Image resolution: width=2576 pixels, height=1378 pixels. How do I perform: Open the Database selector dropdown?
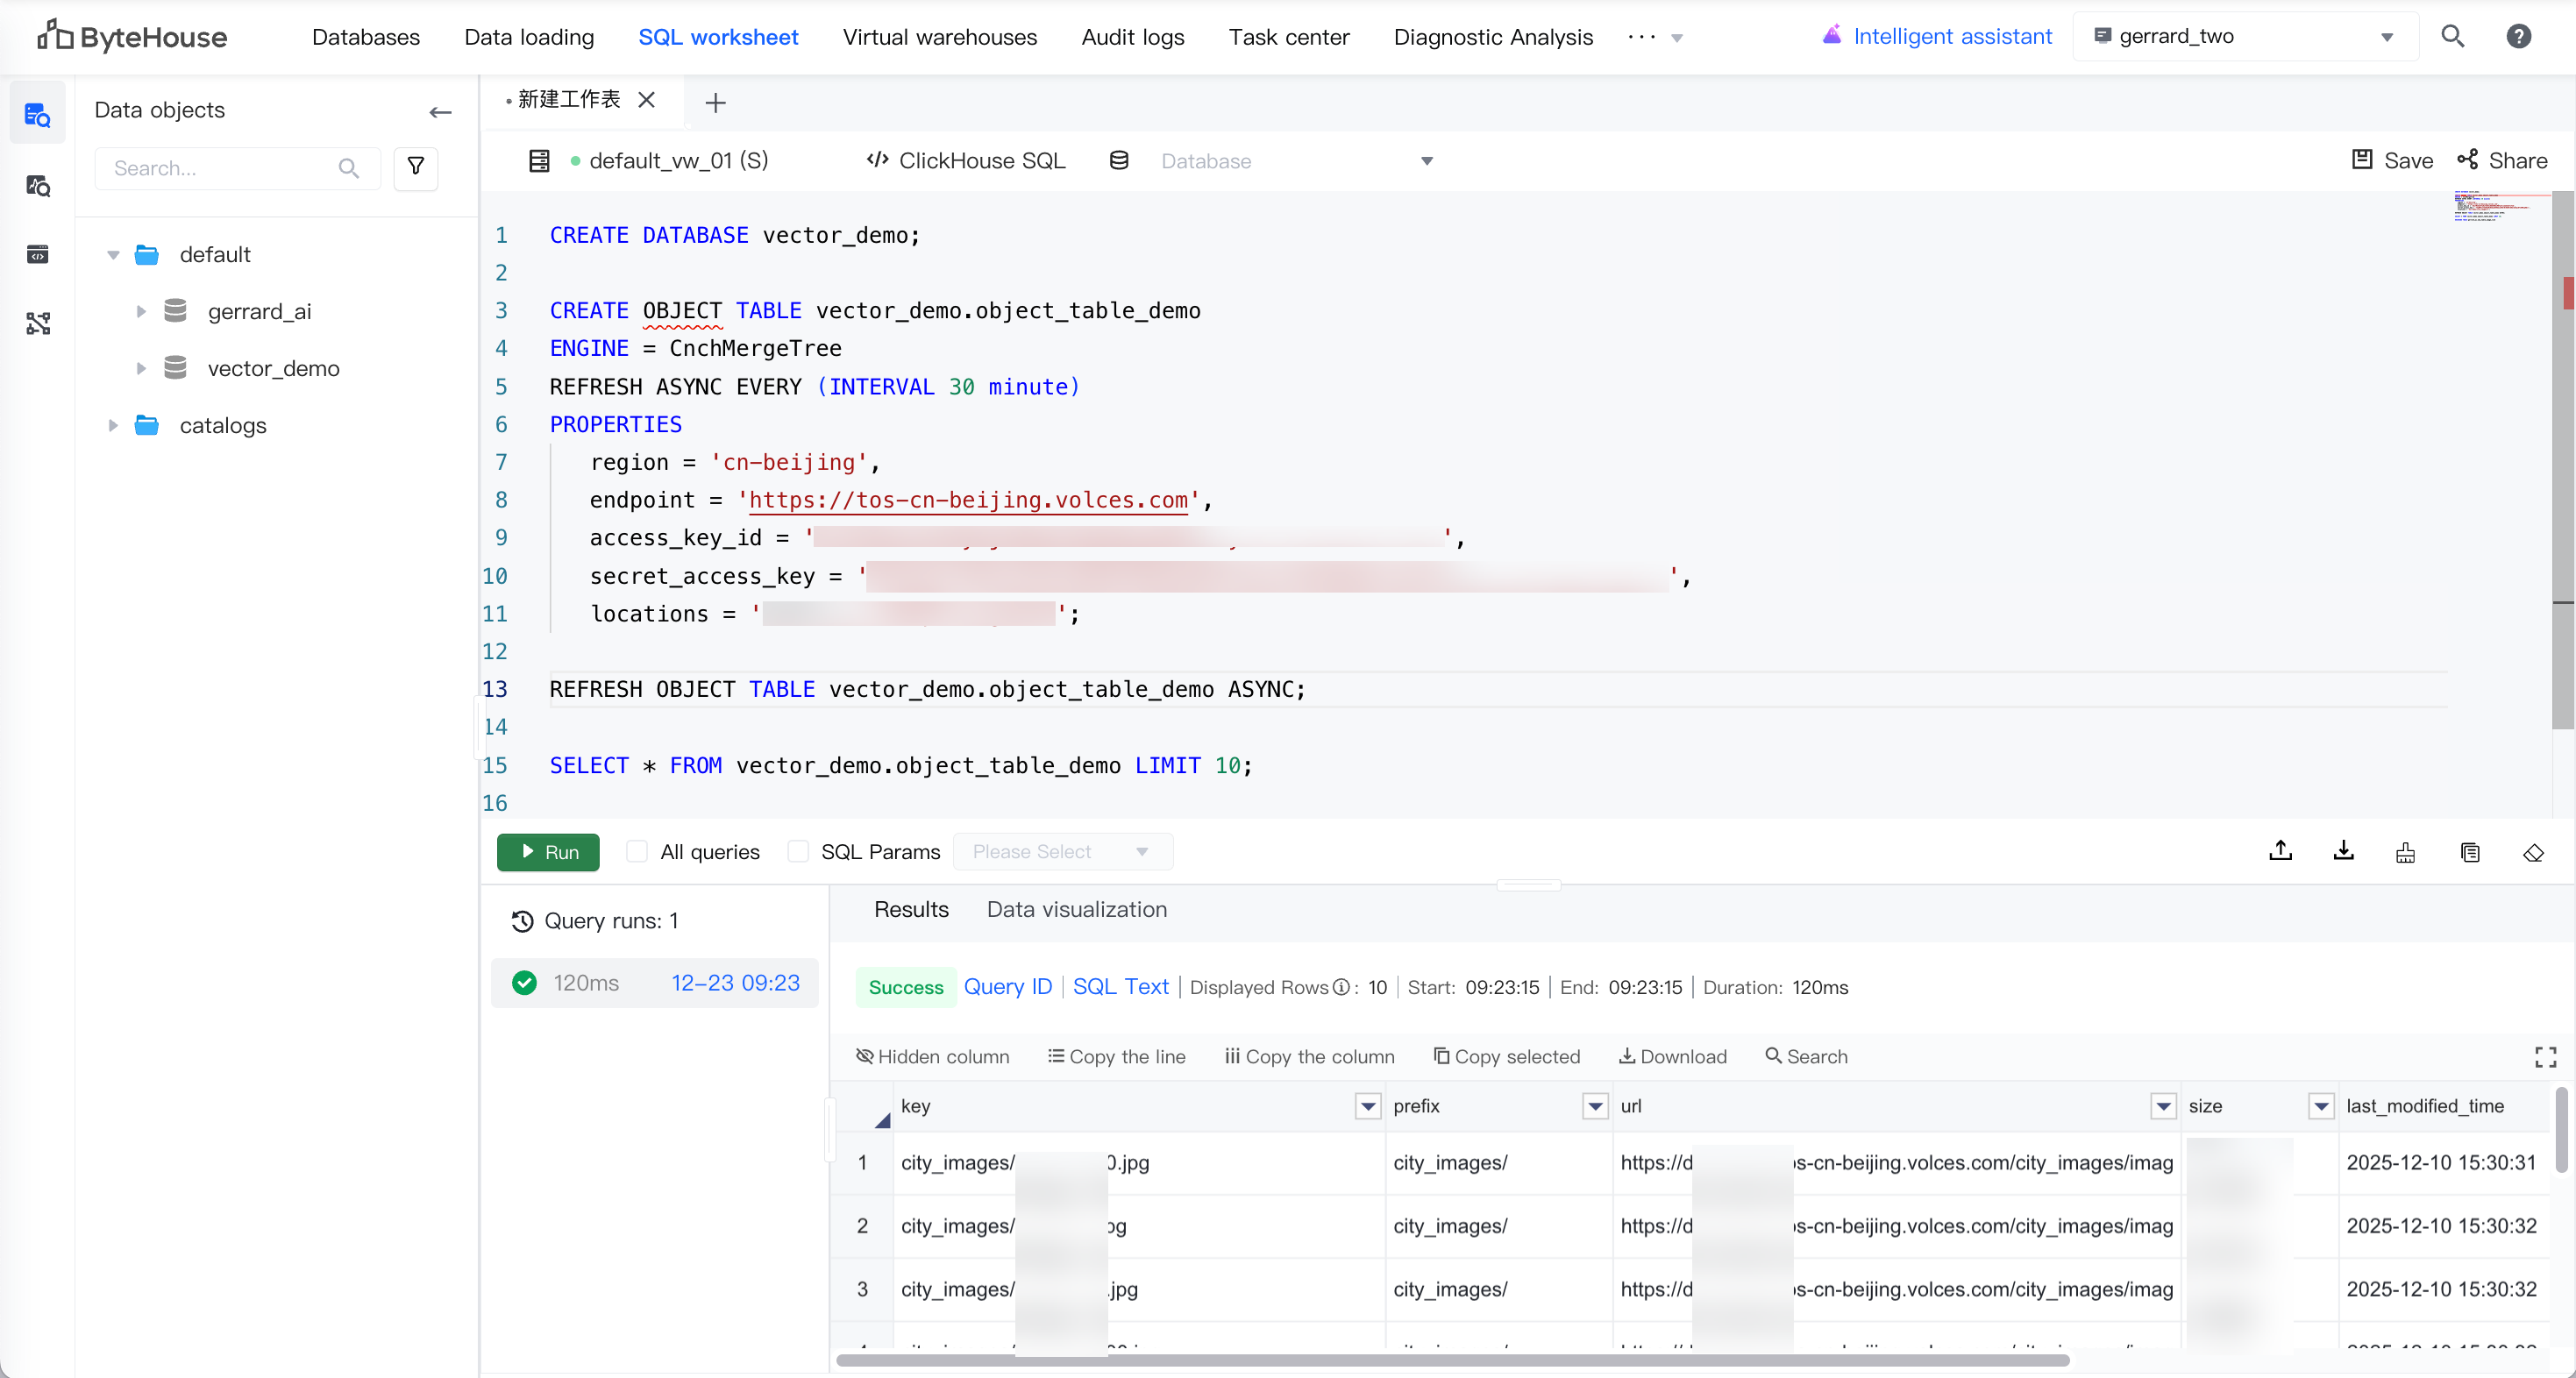[x=1295, y=161]
